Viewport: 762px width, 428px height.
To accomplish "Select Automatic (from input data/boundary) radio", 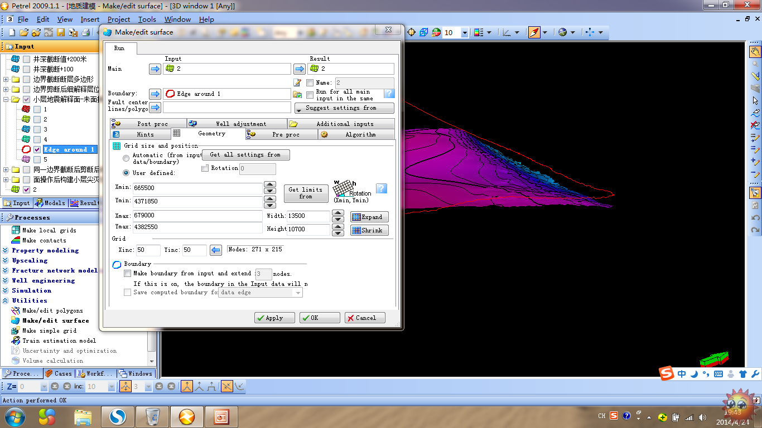I will point(126,158).
